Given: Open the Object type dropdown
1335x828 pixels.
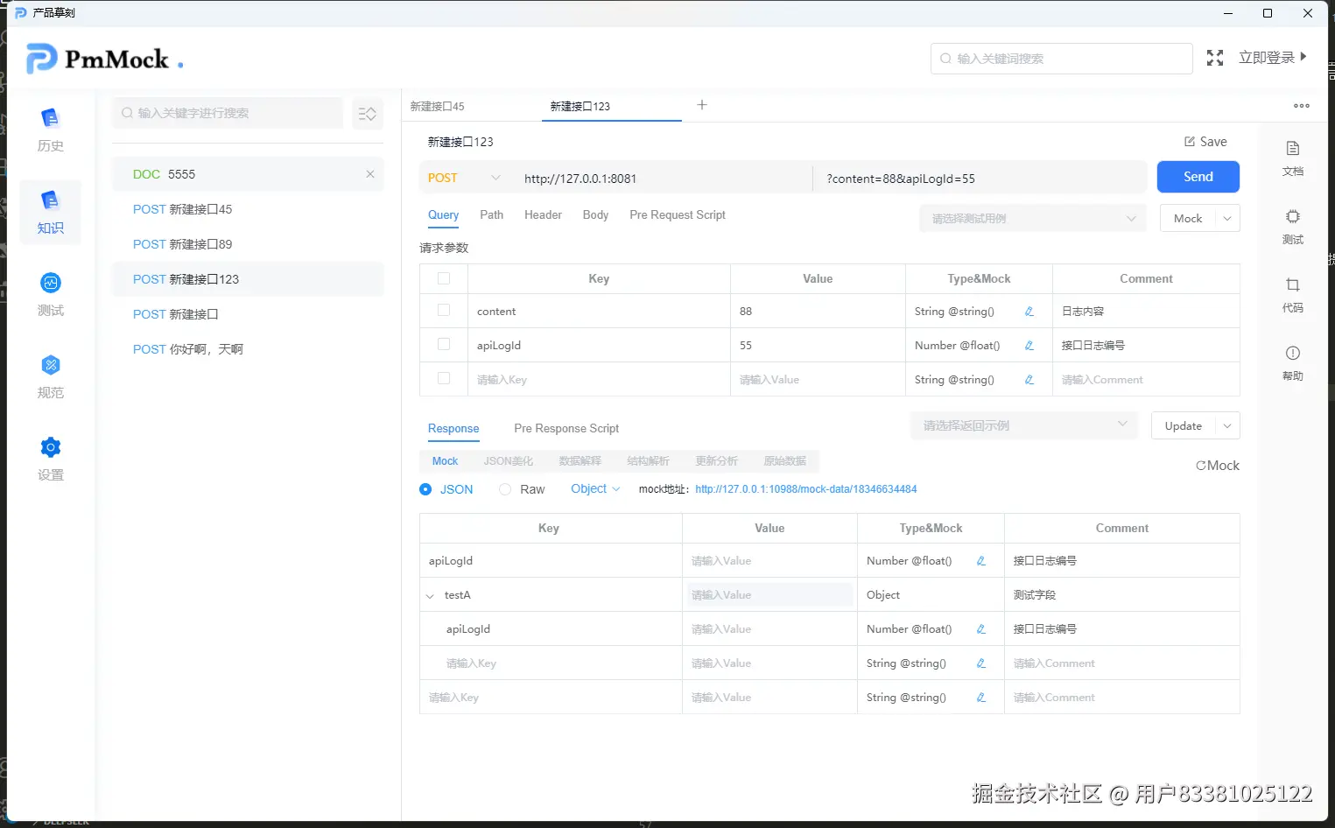Looking at the screenshot, I should tap(596, 489).
